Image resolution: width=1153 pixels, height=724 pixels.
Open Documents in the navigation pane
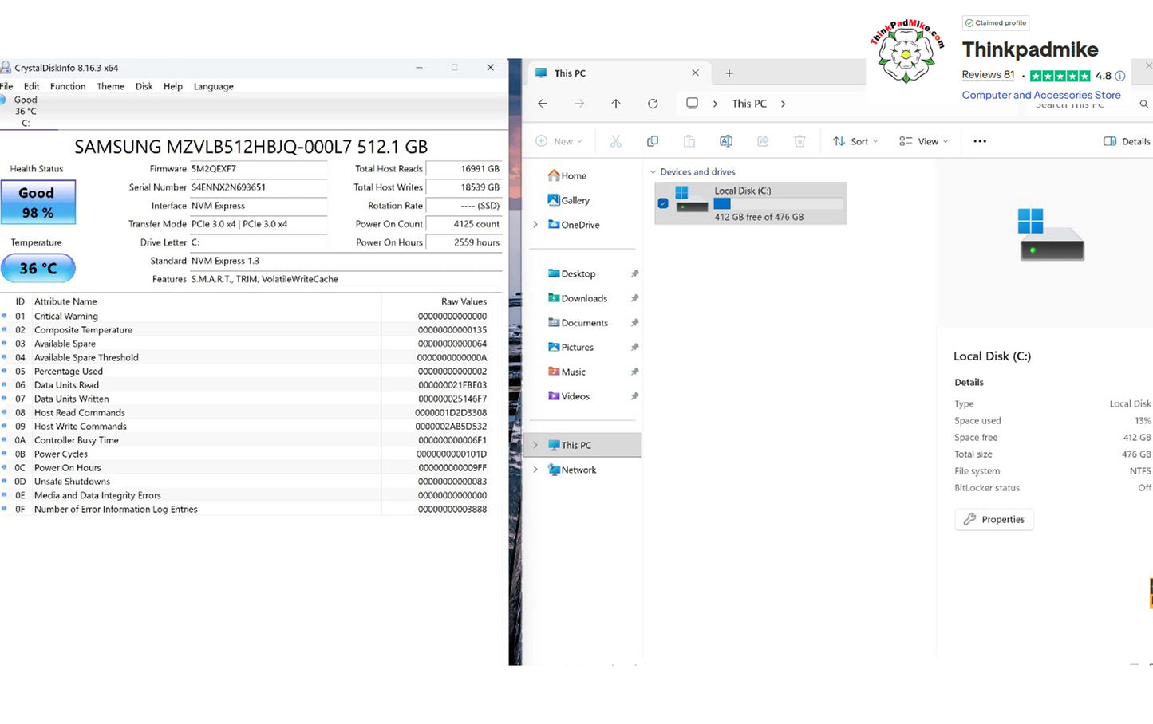(578, 323)
